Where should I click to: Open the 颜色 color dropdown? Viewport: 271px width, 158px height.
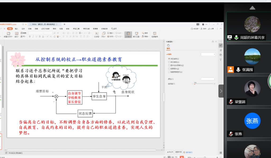(208, 79)
